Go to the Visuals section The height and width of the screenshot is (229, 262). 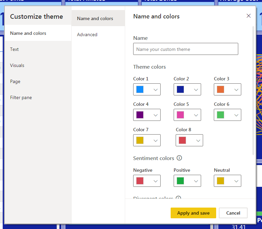[38, 65]
